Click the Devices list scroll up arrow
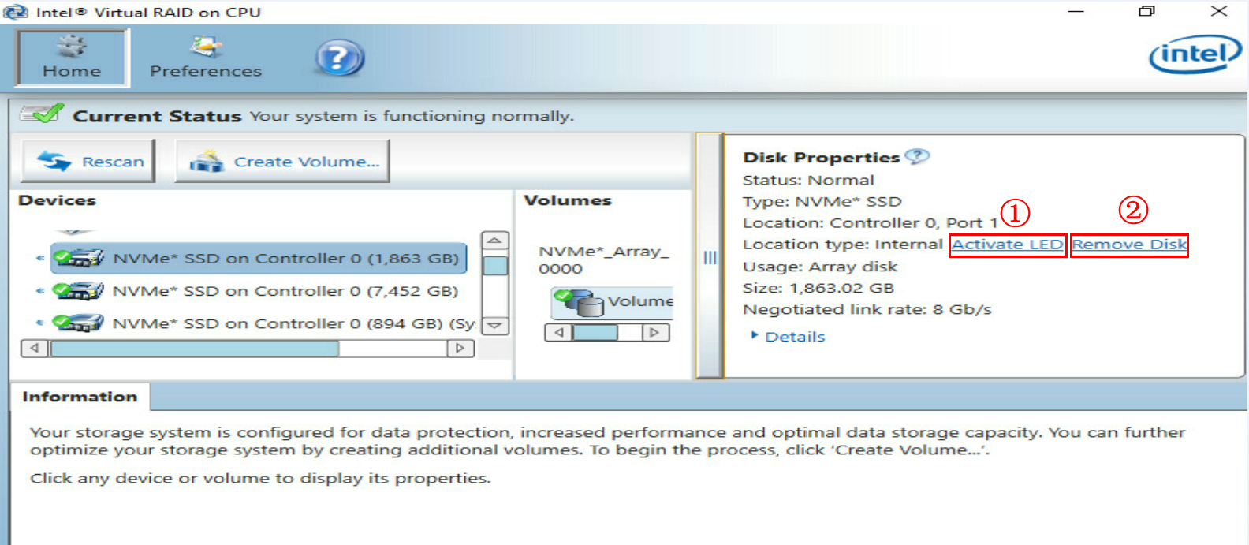This screenshot has width=1249, height=545. [495, 241]
